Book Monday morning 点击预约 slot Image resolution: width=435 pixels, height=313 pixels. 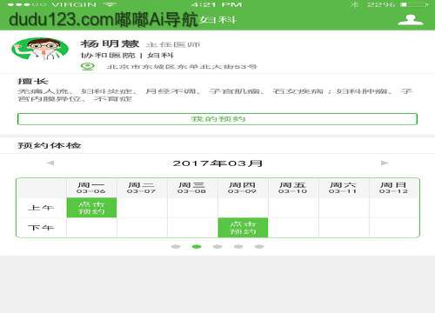pos(91,208)
